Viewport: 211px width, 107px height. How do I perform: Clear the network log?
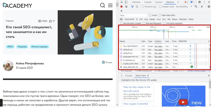coord(126,6)
